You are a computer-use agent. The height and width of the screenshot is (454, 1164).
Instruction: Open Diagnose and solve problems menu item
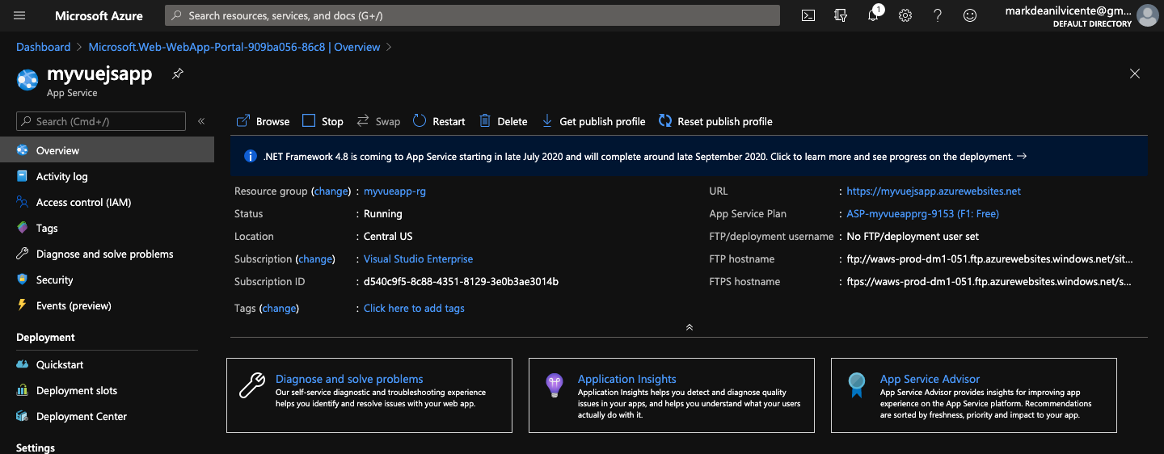[107, 254]
